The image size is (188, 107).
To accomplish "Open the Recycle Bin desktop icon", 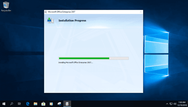I will click(x=6, y=6).
